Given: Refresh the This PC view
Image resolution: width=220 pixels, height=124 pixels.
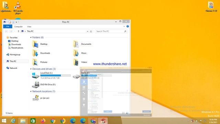Looking at the screenshot, I should (x=91, y=31).
